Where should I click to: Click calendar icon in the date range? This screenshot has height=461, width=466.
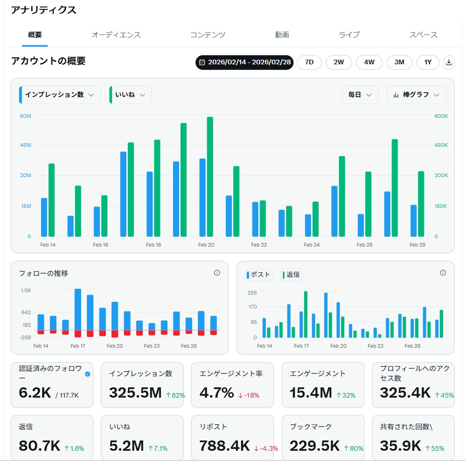pos(202,62)
